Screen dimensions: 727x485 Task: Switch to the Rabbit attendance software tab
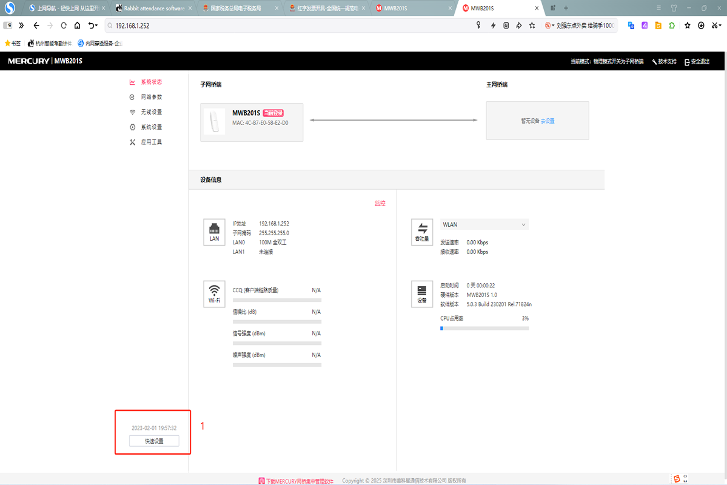pos(154,8)
